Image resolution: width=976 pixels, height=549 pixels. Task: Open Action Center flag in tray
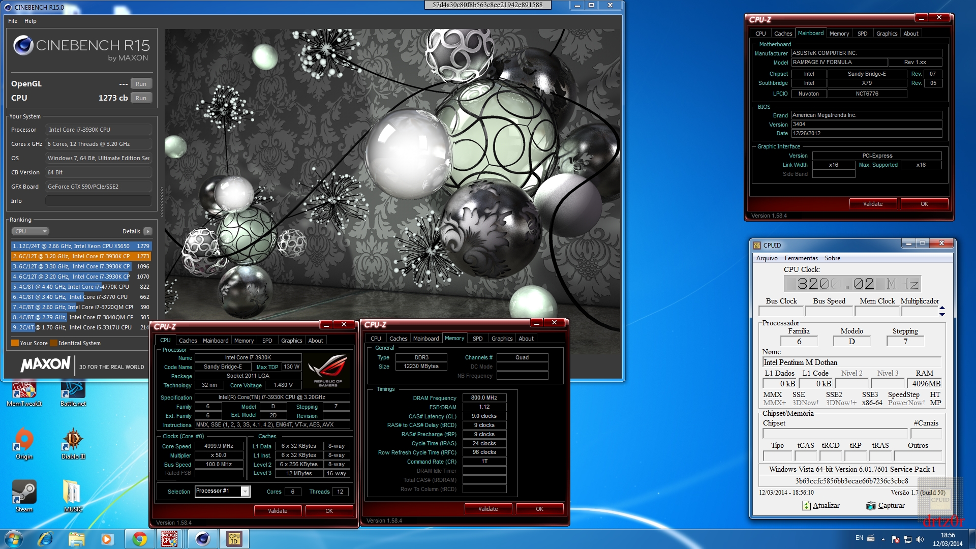896,539
